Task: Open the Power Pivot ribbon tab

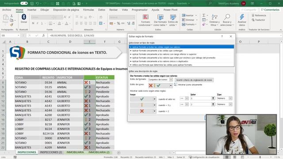Action: (x=170, y=10)
